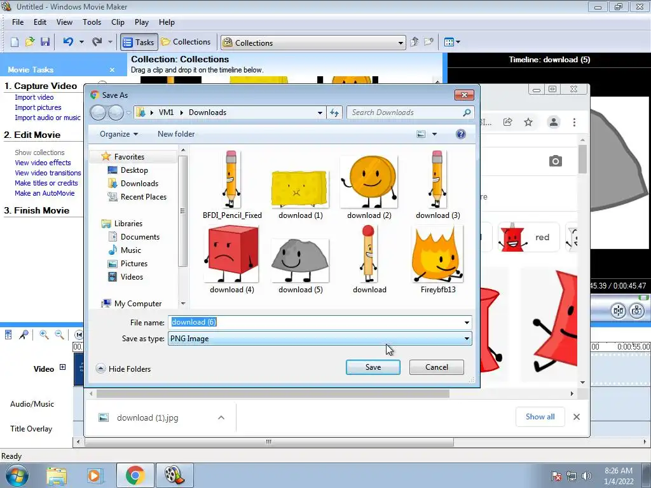Click the Chrome three-dot menu icon
Image resolution: width=651 pixels, height=488 pixels.
click(x=574, y=122)
